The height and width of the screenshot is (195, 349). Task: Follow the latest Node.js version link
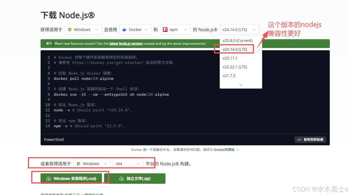(x=126, y=44)
